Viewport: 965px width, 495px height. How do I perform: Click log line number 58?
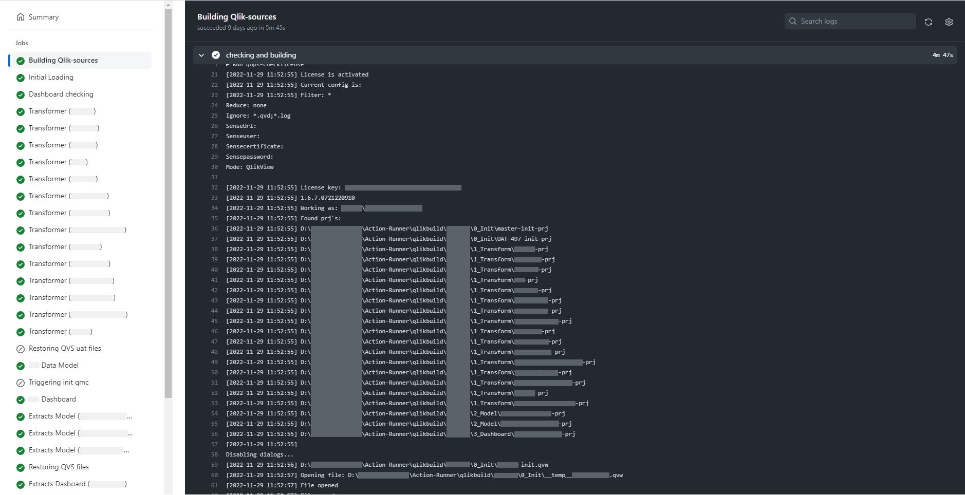pyautogui.click(x=214, y=454)
